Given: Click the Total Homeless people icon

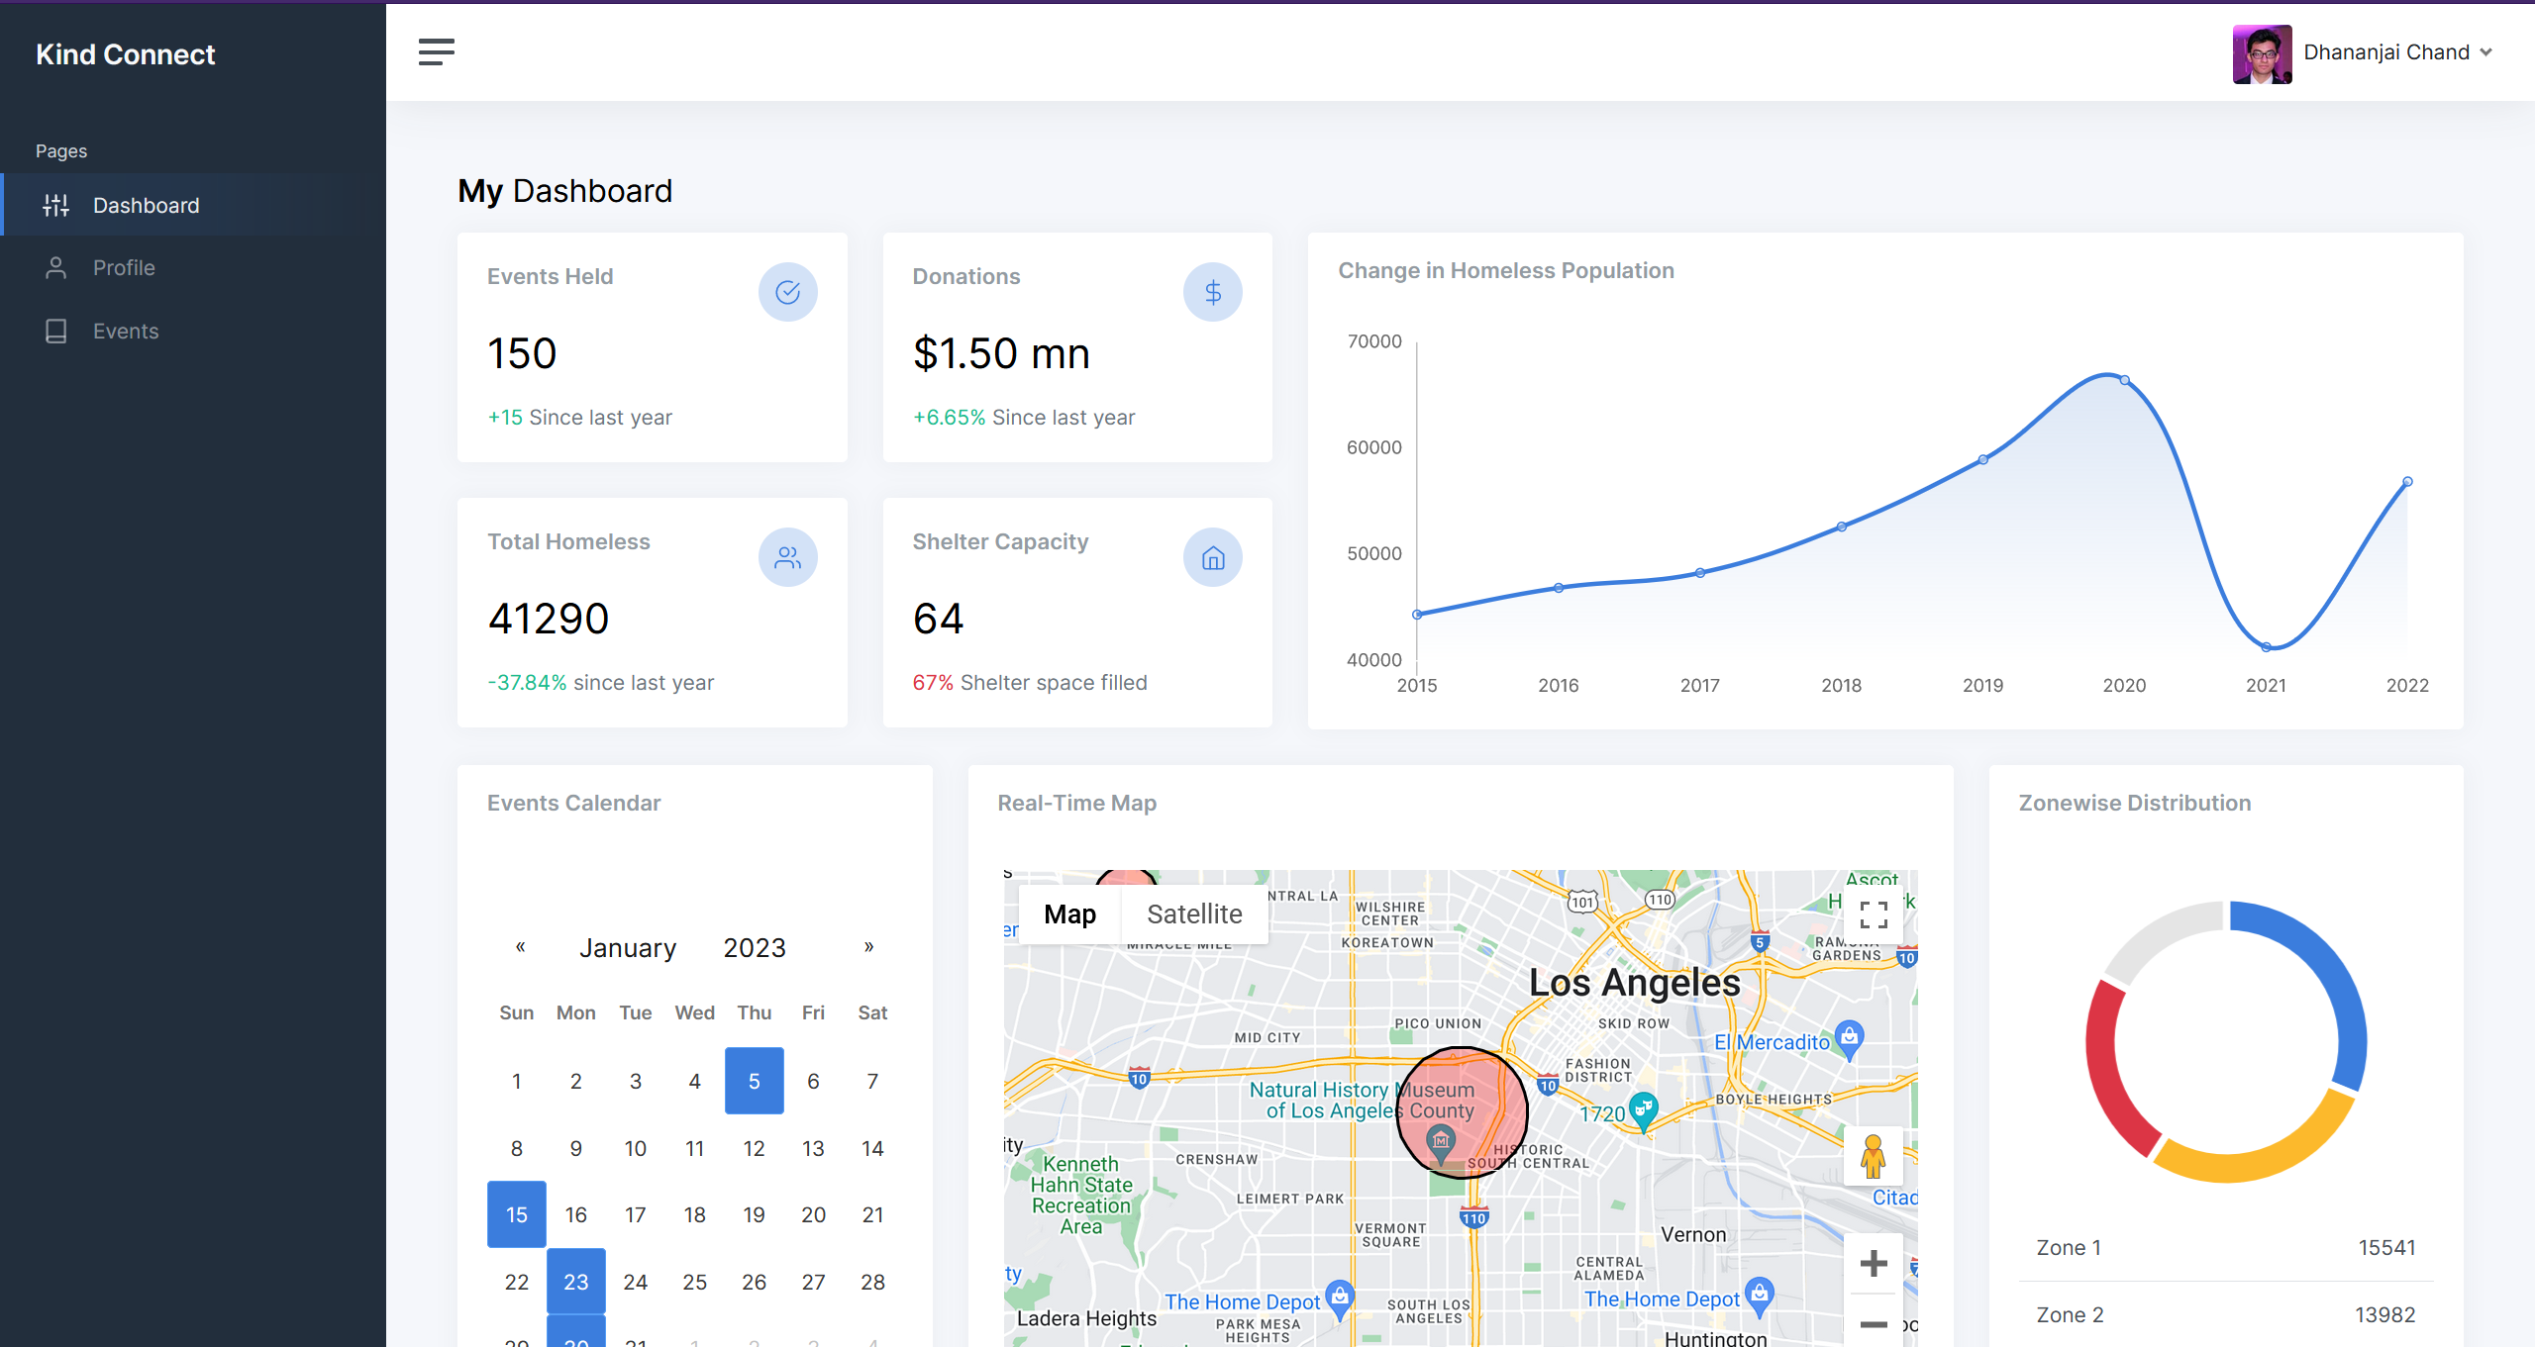Looking at the screenshot, I should (787, 557).
